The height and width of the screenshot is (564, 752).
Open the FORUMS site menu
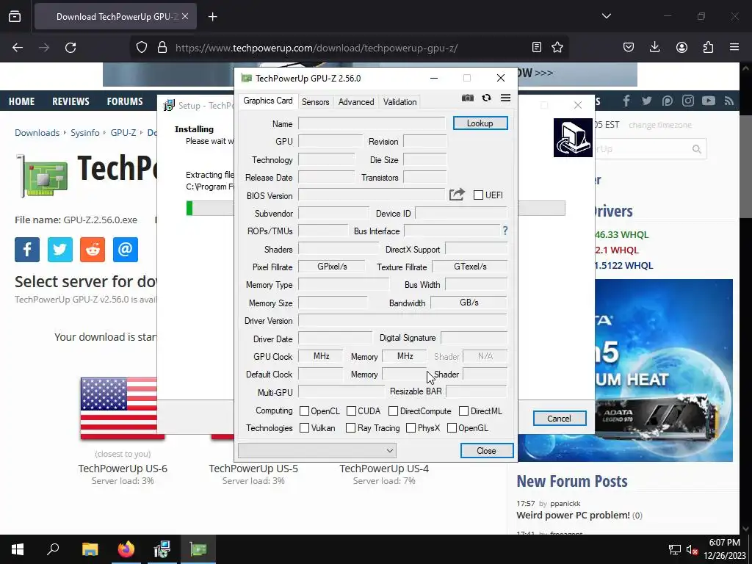[x=125, y=101]
